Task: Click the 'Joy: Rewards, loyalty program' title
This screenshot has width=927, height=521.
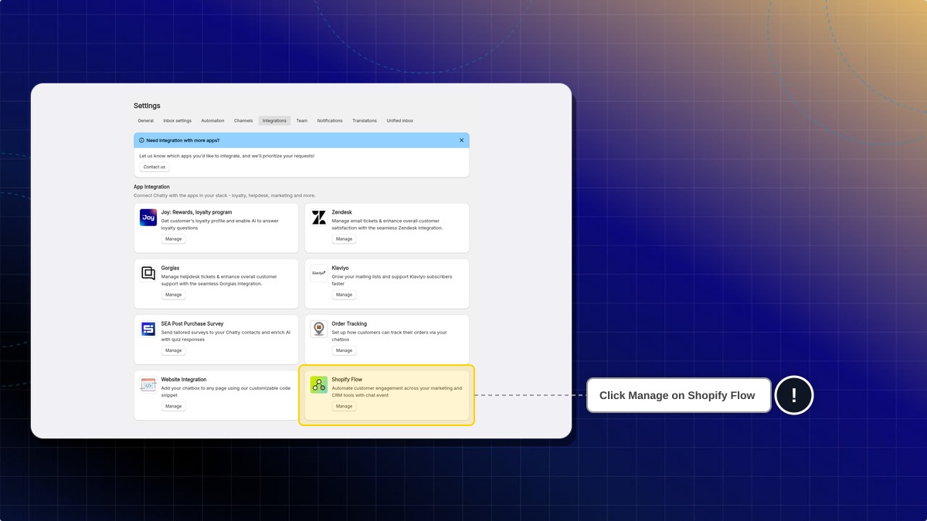Action: point(196,212)
